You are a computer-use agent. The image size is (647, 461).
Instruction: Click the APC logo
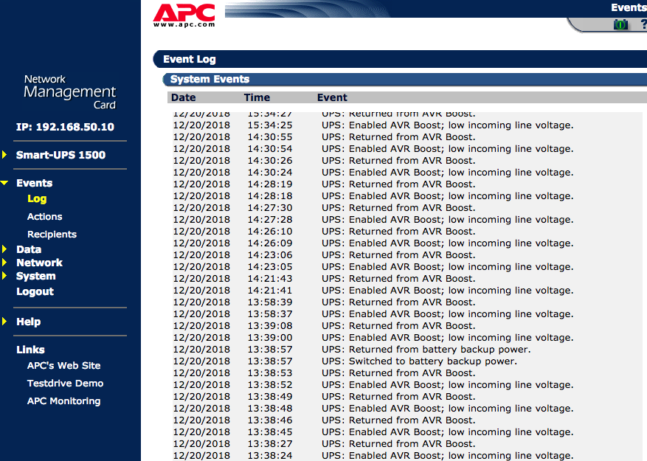[x=184, y=15]
